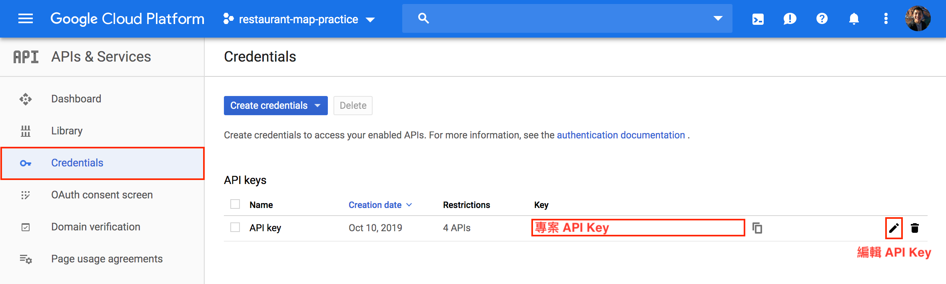Click the user account avatar

918,18
